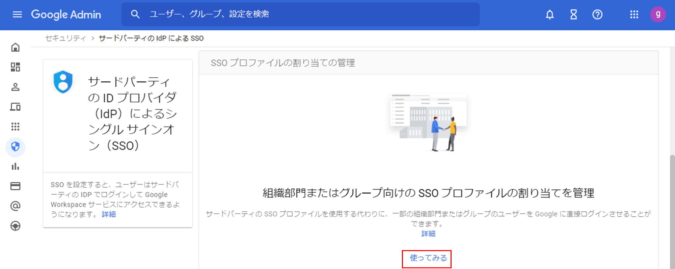The width and height of the screenshot is (675, 269).
Task: Click the page vertical scrollbar
Action: pyautogui.click(x=672, y=211)
